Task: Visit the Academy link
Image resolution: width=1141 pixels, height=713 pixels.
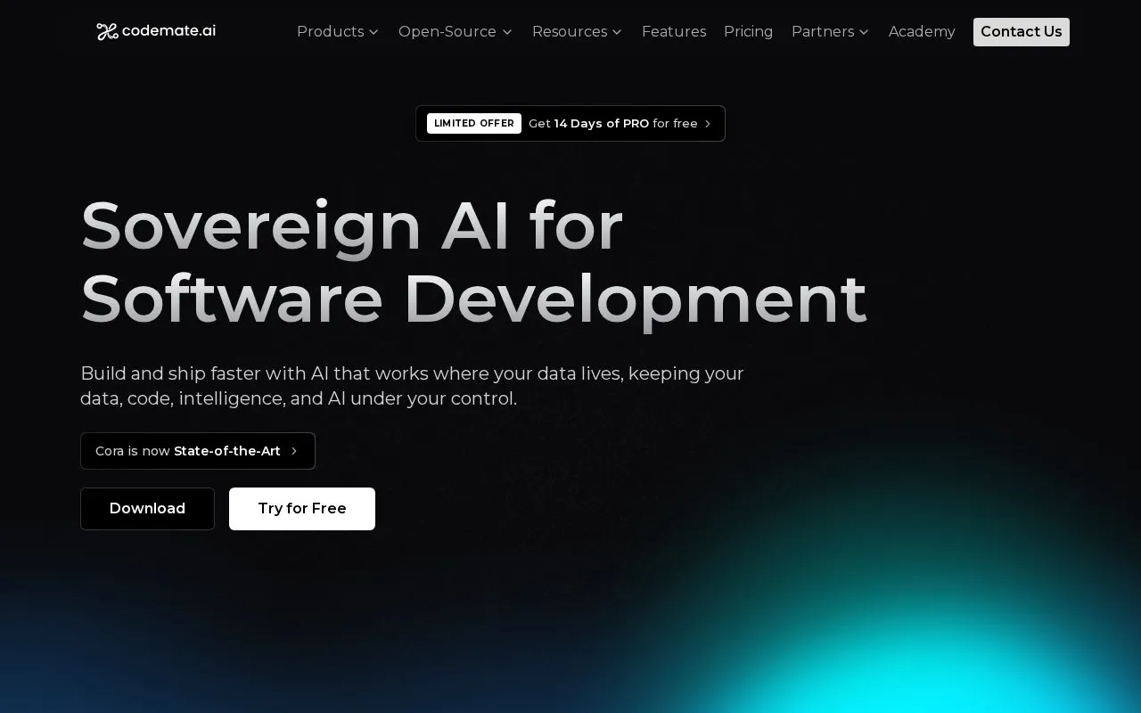Action: 922,32
